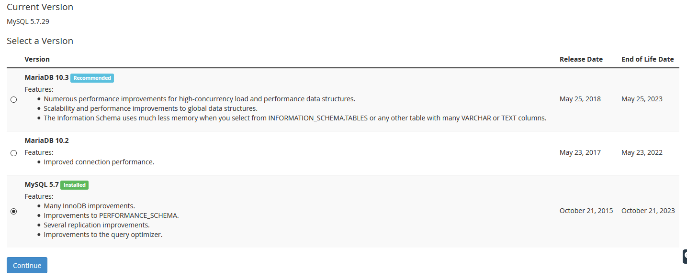The width and height of the screenshot is (687, 279).
Task: Click the MySQL 5.7 version title
Action: (x=42, y=184)
